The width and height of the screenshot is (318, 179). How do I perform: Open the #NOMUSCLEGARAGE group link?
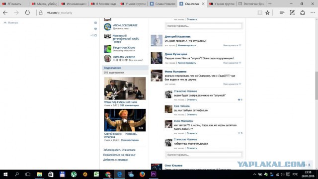point(125,25)
